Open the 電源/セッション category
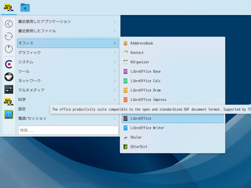Screen dimensions: 251x188 [x=68, y=118]
